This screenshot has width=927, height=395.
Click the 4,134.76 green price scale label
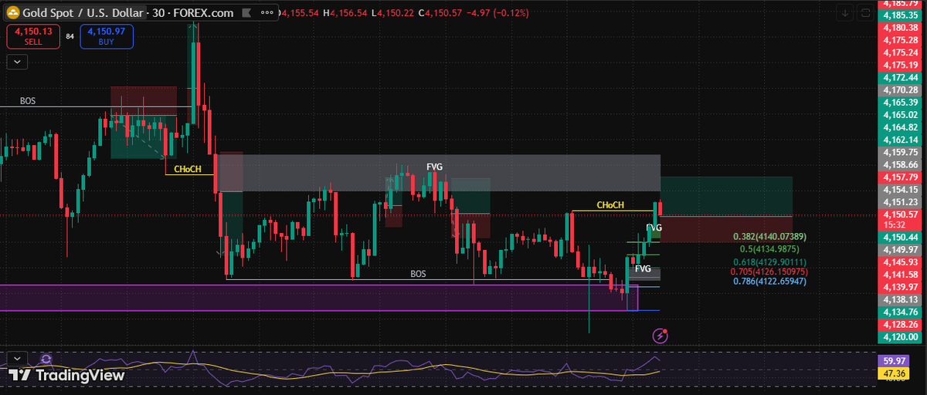click(x=902, y=311)
